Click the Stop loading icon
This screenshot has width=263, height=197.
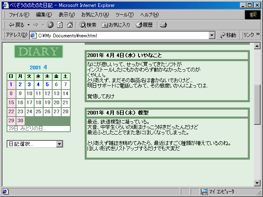(50, 25)
